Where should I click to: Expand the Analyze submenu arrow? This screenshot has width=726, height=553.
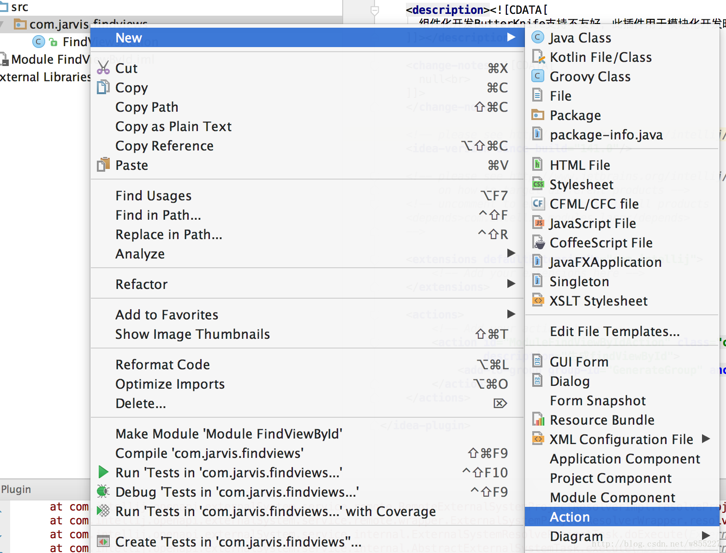511,253
